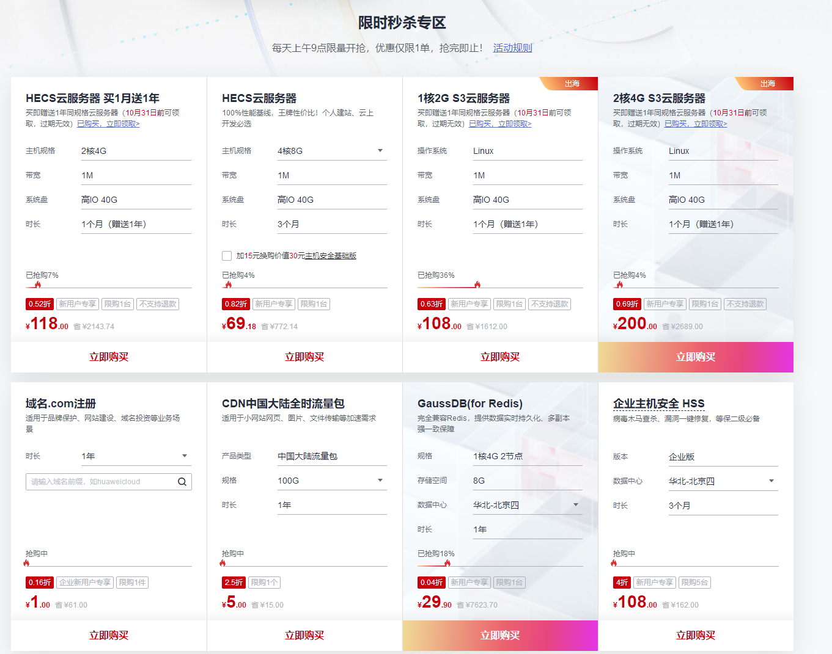
Task: Click the 域名.com注册 title
Action: tap(61, 404)
